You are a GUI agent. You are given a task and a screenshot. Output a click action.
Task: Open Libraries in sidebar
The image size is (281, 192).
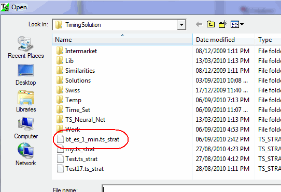26,101
